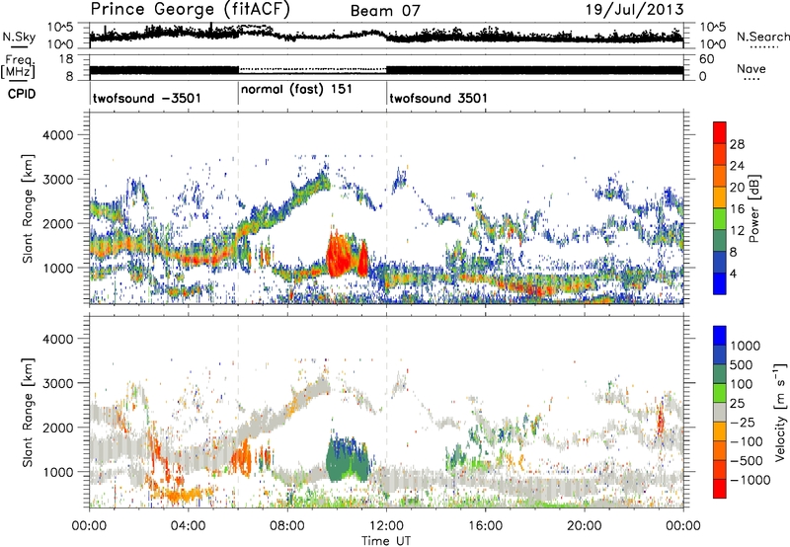This screenshot has width=790, height=547.
Task: Click the 'twofsound -3501' CPID label
Action: (x=146, y=98)
